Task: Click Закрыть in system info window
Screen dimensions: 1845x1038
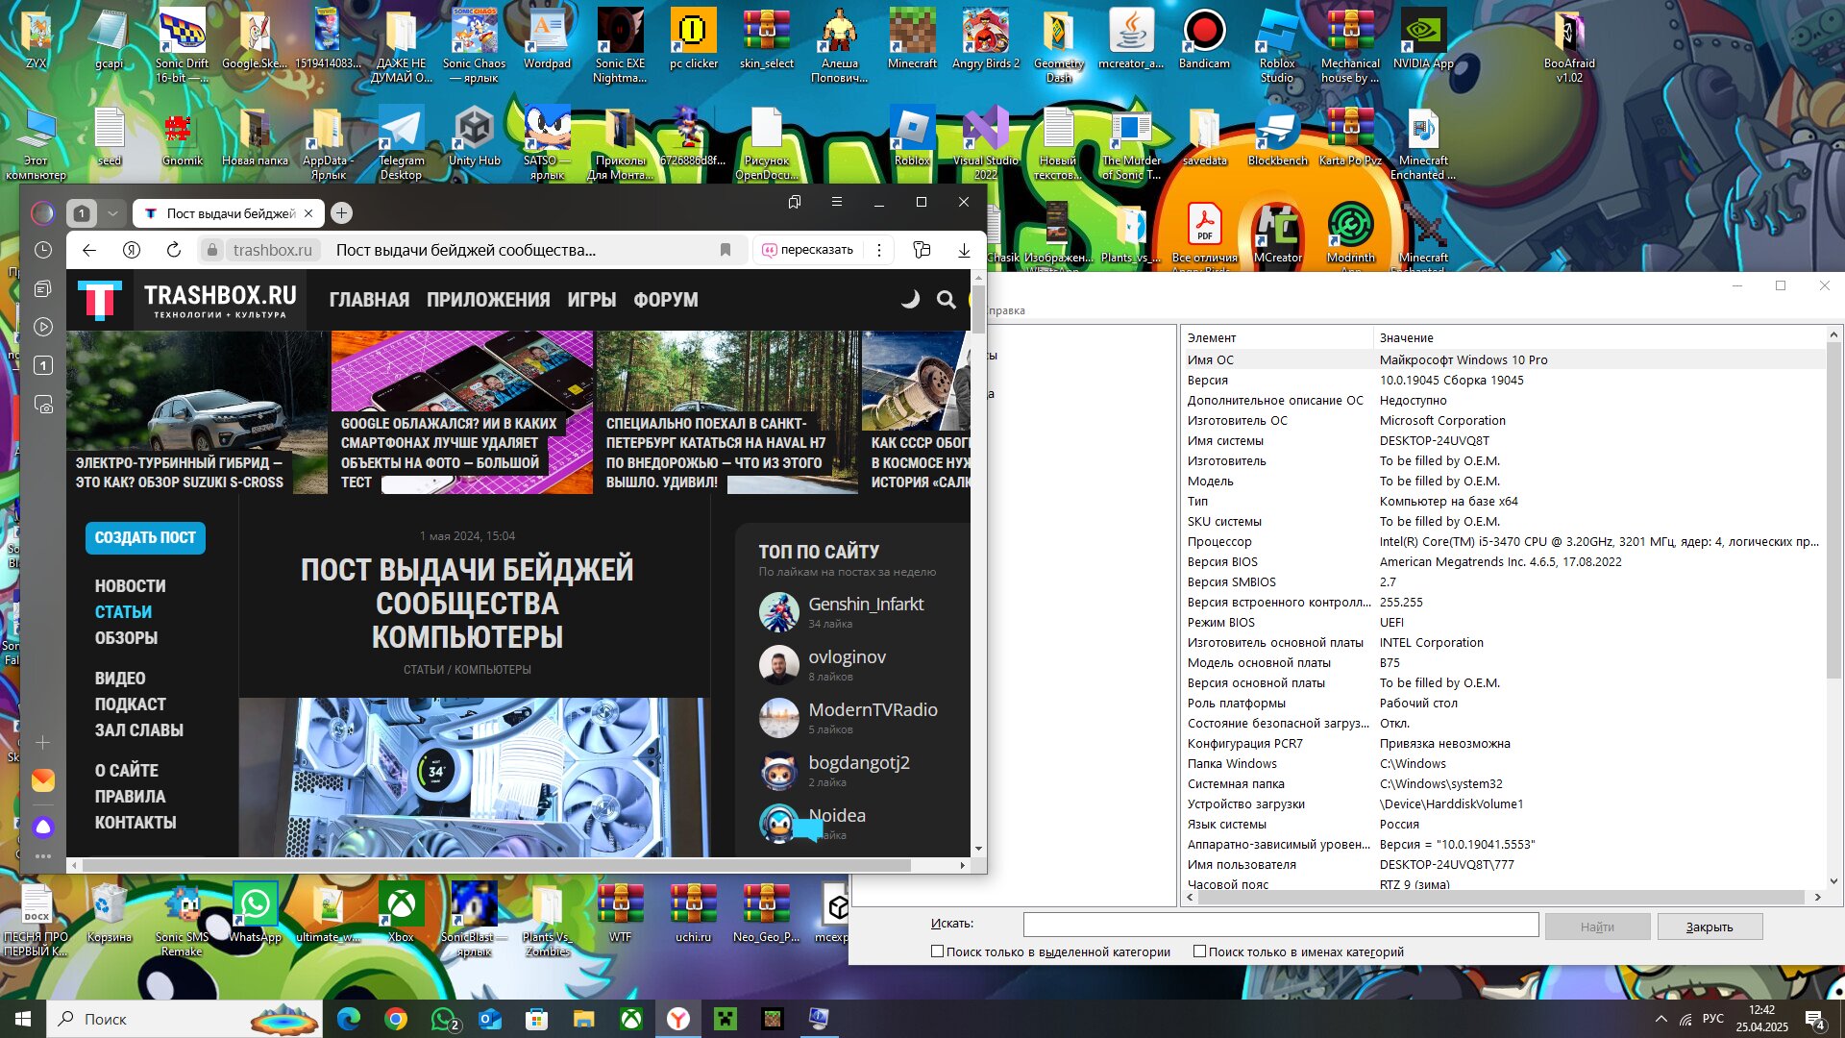Action: point(1710,927)
